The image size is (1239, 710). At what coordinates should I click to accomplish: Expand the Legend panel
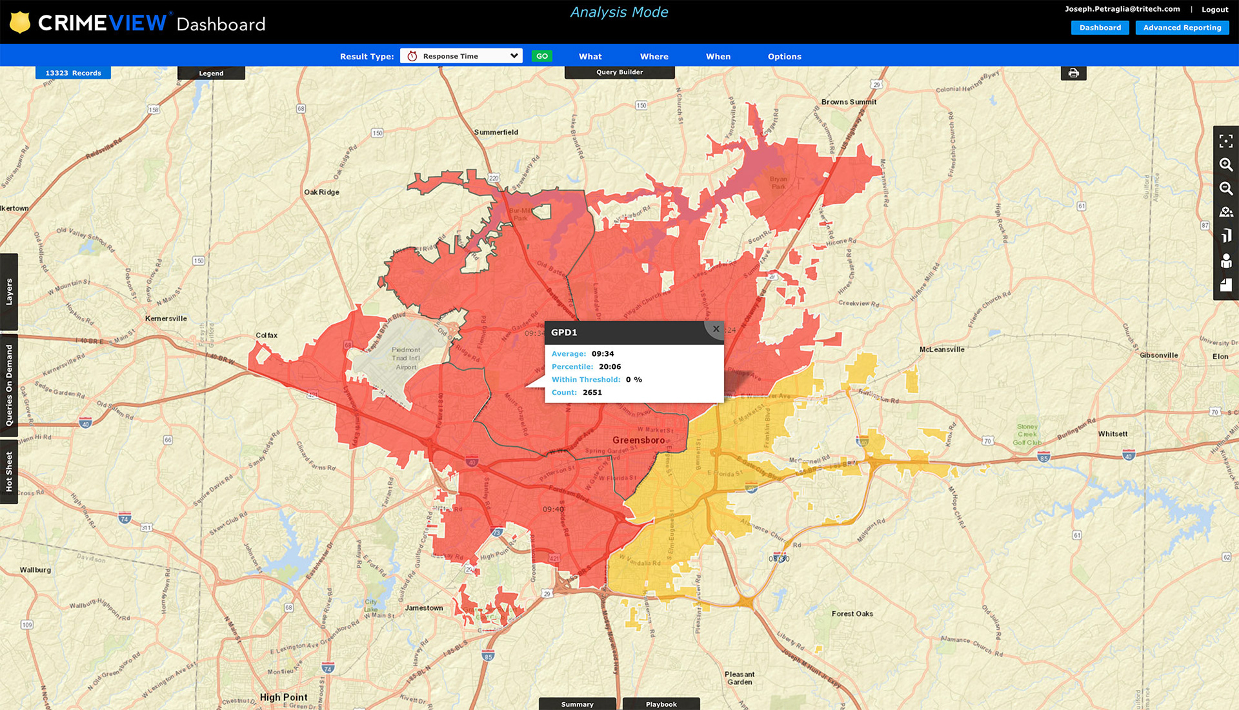tap(211, 74)
